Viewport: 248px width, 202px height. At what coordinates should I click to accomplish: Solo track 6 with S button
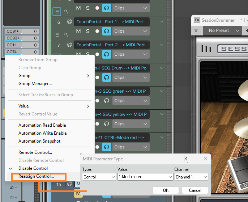point(87,31)
